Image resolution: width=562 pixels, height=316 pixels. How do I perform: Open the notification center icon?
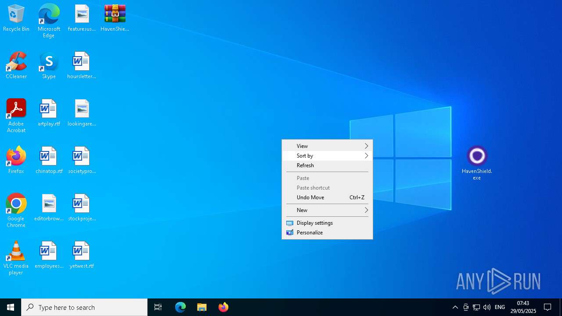click(x=548, y=307)
